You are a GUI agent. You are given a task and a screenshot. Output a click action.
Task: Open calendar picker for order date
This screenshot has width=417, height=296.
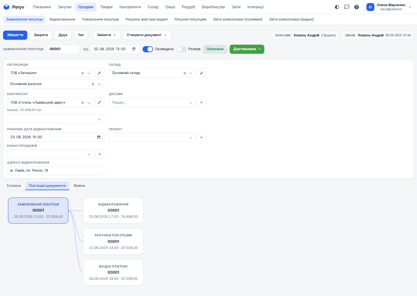[134, 49]
